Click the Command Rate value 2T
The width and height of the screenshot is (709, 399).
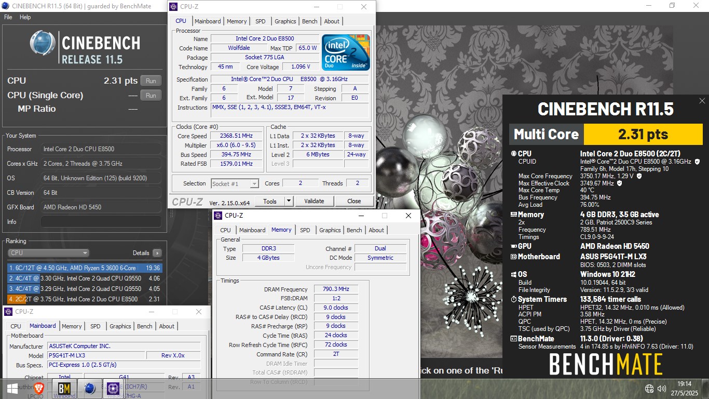click(335, 354)
